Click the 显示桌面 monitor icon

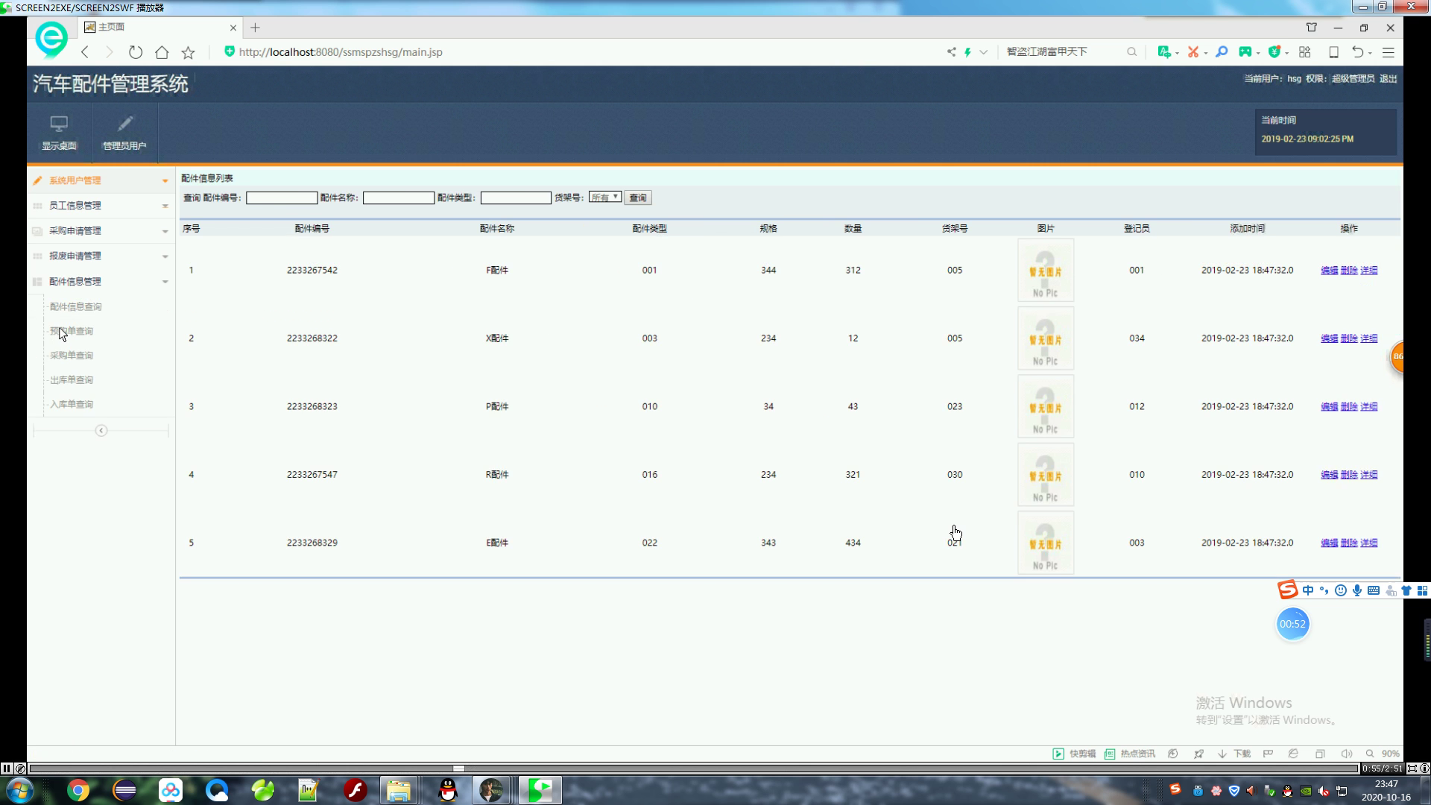coord(59,124)
